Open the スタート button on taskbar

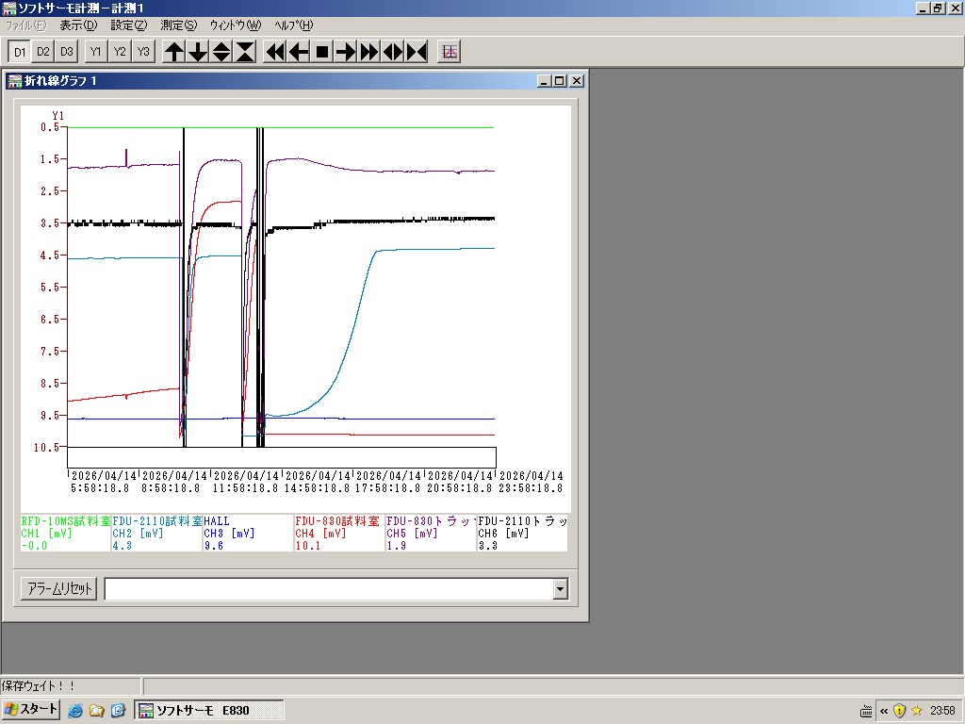(x=32, y=710)
